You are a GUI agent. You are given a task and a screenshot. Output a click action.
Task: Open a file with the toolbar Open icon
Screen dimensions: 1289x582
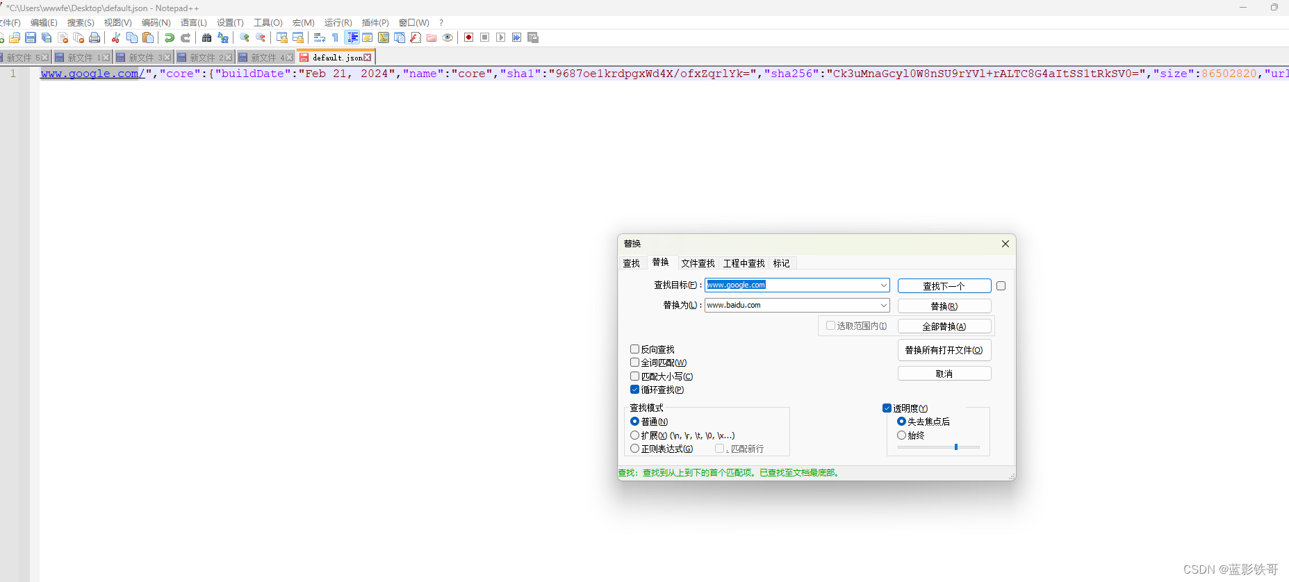click(14, 38)
